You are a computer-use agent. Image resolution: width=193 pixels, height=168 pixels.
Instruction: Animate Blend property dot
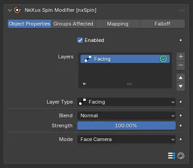pos(181,115)
